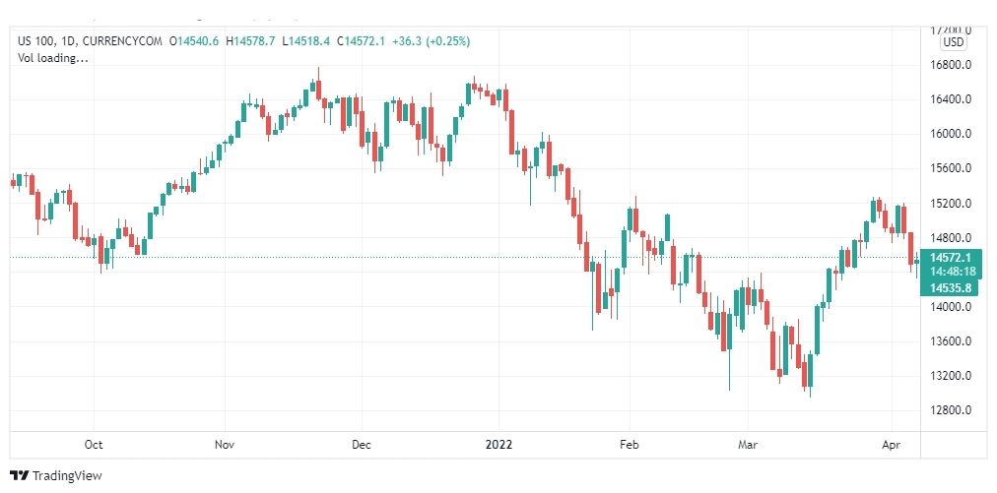The image size is (997, 493).
Task: Click the 12800.0 price scale level
Action: coord(951,410)
